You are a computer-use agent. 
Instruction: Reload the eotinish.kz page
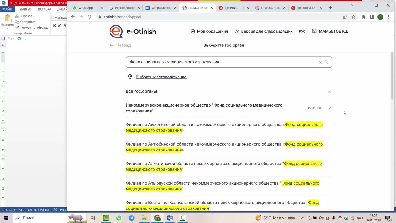click(89, 17)
